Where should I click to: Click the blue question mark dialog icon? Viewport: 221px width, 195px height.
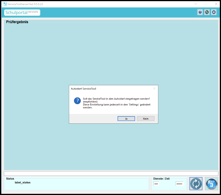(x=77, y=101)
